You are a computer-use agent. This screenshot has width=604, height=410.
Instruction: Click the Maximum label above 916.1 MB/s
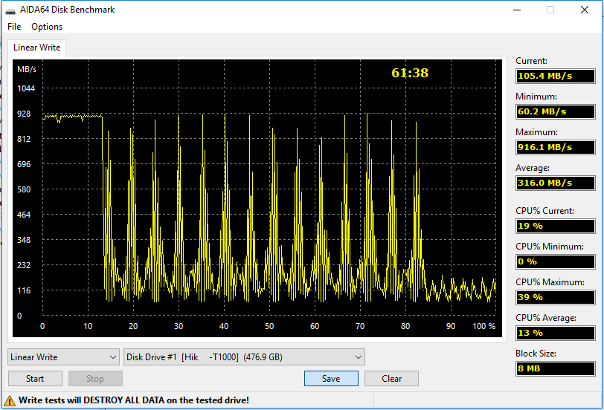pyautogui.click(x=536, y=132)
